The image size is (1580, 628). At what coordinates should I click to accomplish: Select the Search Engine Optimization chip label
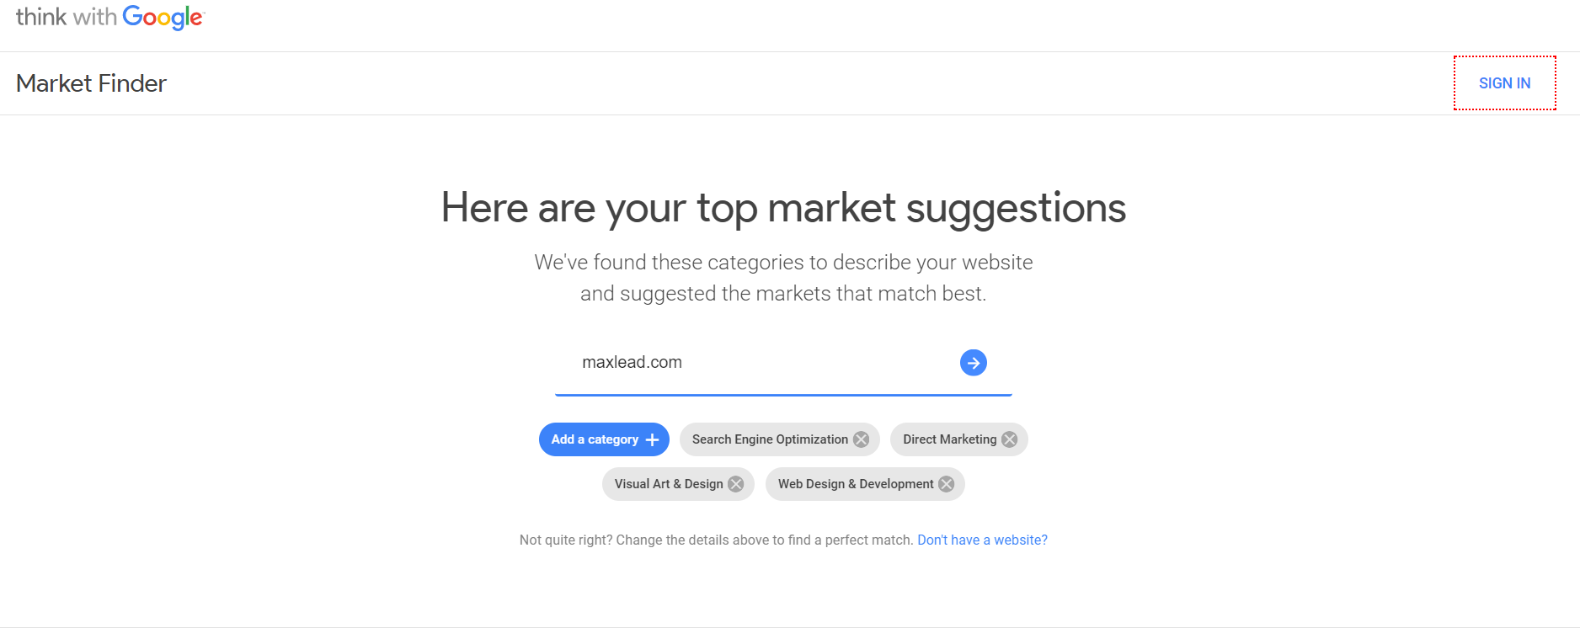pyautogui.click(x=769, y=439)
